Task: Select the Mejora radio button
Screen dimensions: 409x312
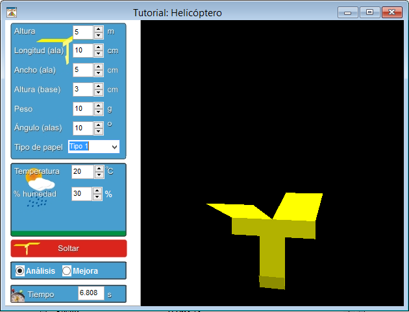Action: (x=67, y=270)
